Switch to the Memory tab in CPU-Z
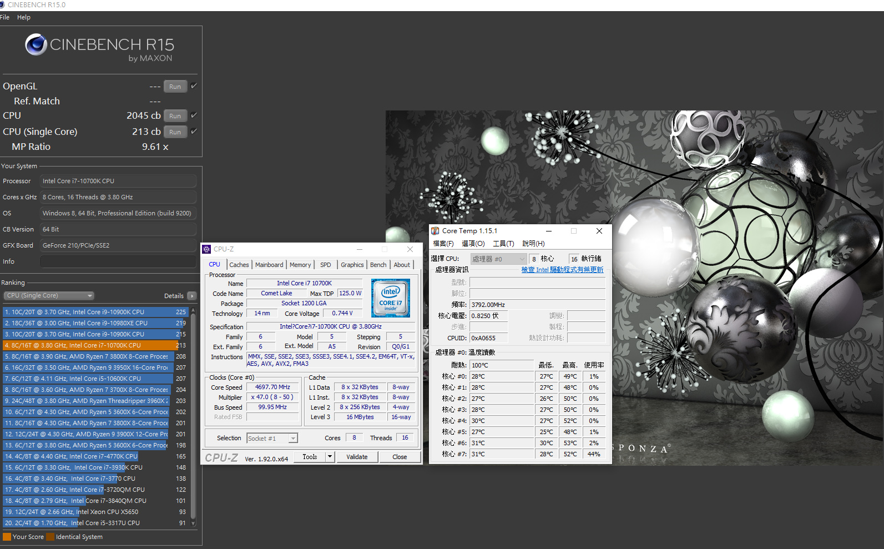 coord(300,265)
